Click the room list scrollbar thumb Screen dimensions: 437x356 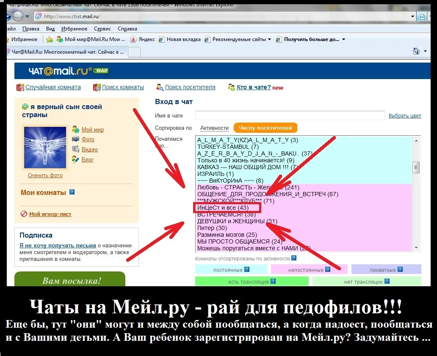[416, 167]
